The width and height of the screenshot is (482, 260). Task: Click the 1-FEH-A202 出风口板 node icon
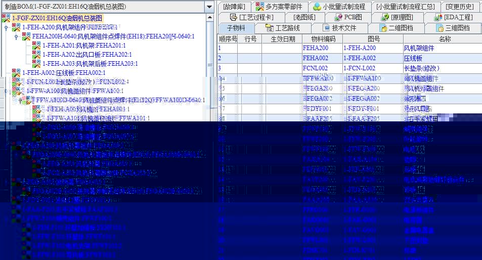click(36, 55)
